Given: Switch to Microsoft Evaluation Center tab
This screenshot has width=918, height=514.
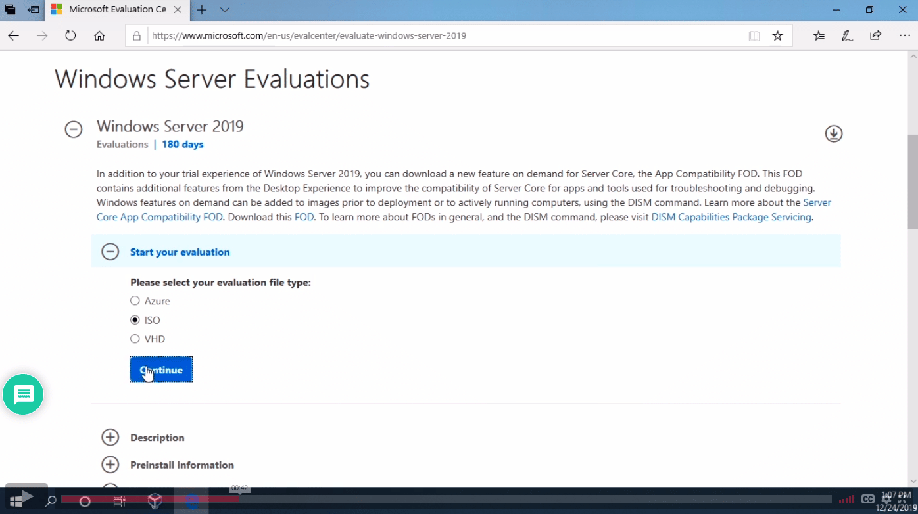Looking at the screenshot, I should (112, 10).
